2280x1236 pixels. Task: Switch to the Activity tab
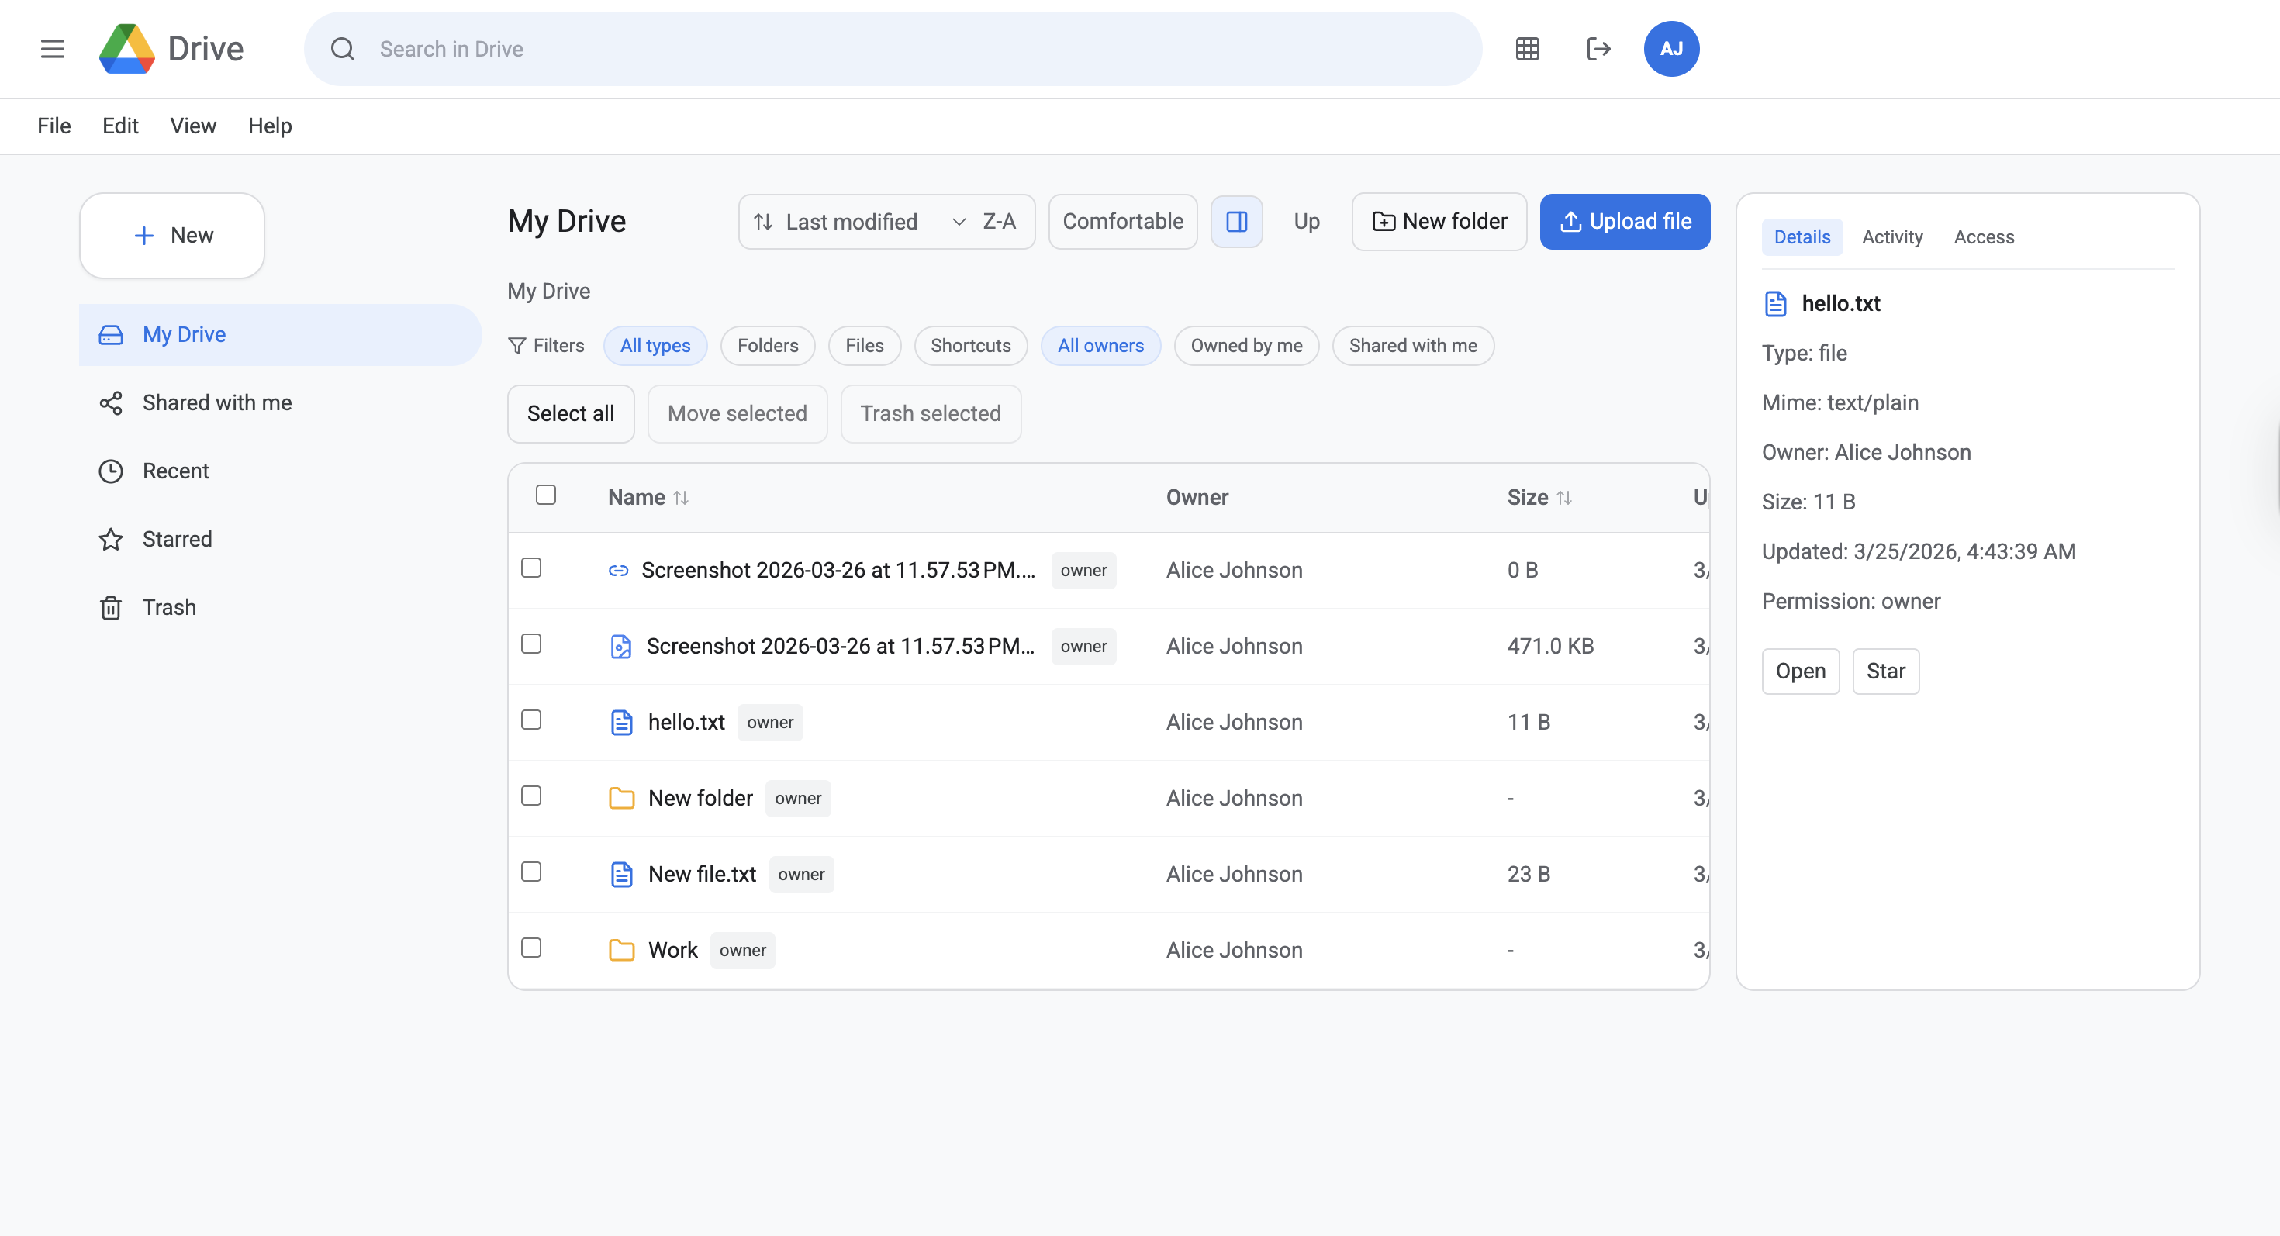1892,237
